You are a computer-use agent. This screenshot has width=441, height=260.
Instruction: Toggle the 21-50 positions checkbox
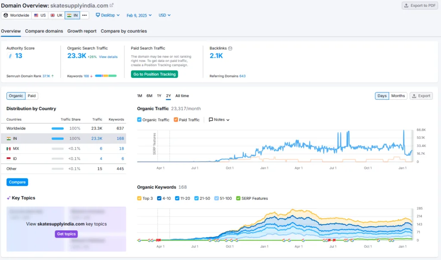196,198
